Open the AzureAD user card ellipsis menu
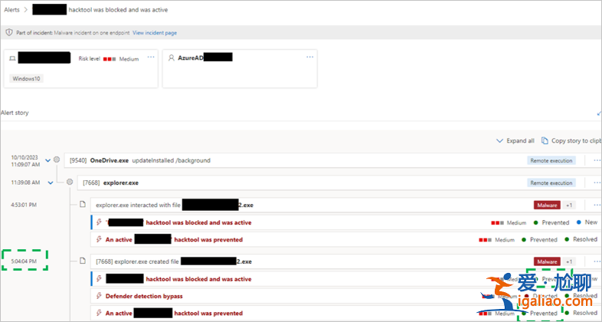The width and height of the screenshot is (602, 322). [x=309, y=58]
